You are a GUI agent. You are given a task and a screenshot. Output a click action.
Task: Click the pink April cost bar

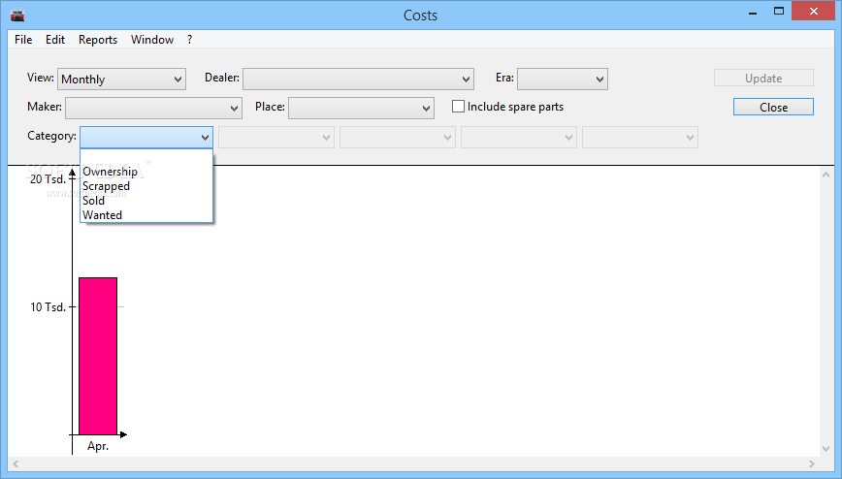98,356
